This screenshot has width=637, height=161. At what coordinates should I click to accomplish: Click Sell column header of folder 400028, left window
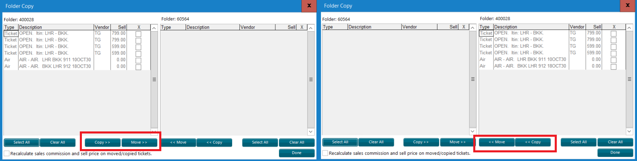pos(119,27)
